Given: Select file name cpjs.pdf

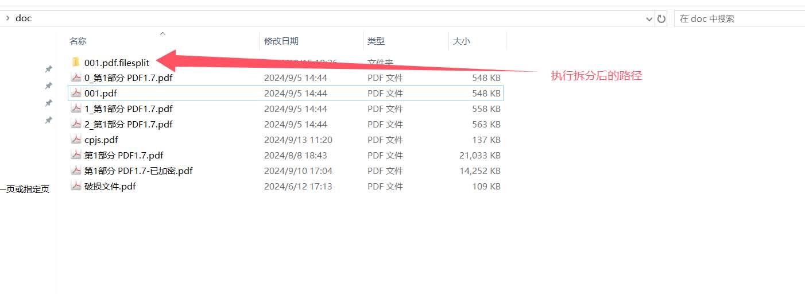Looking at the screenshot, I should (x=101, y=140).
